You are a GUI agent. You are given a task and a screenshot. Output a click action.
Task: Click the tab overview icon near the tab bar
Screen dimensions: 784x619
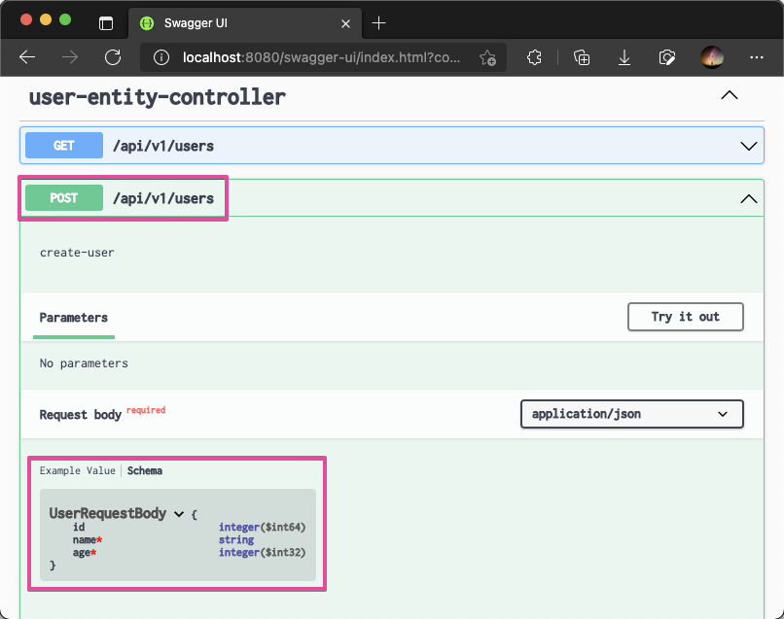coord(105,21)
